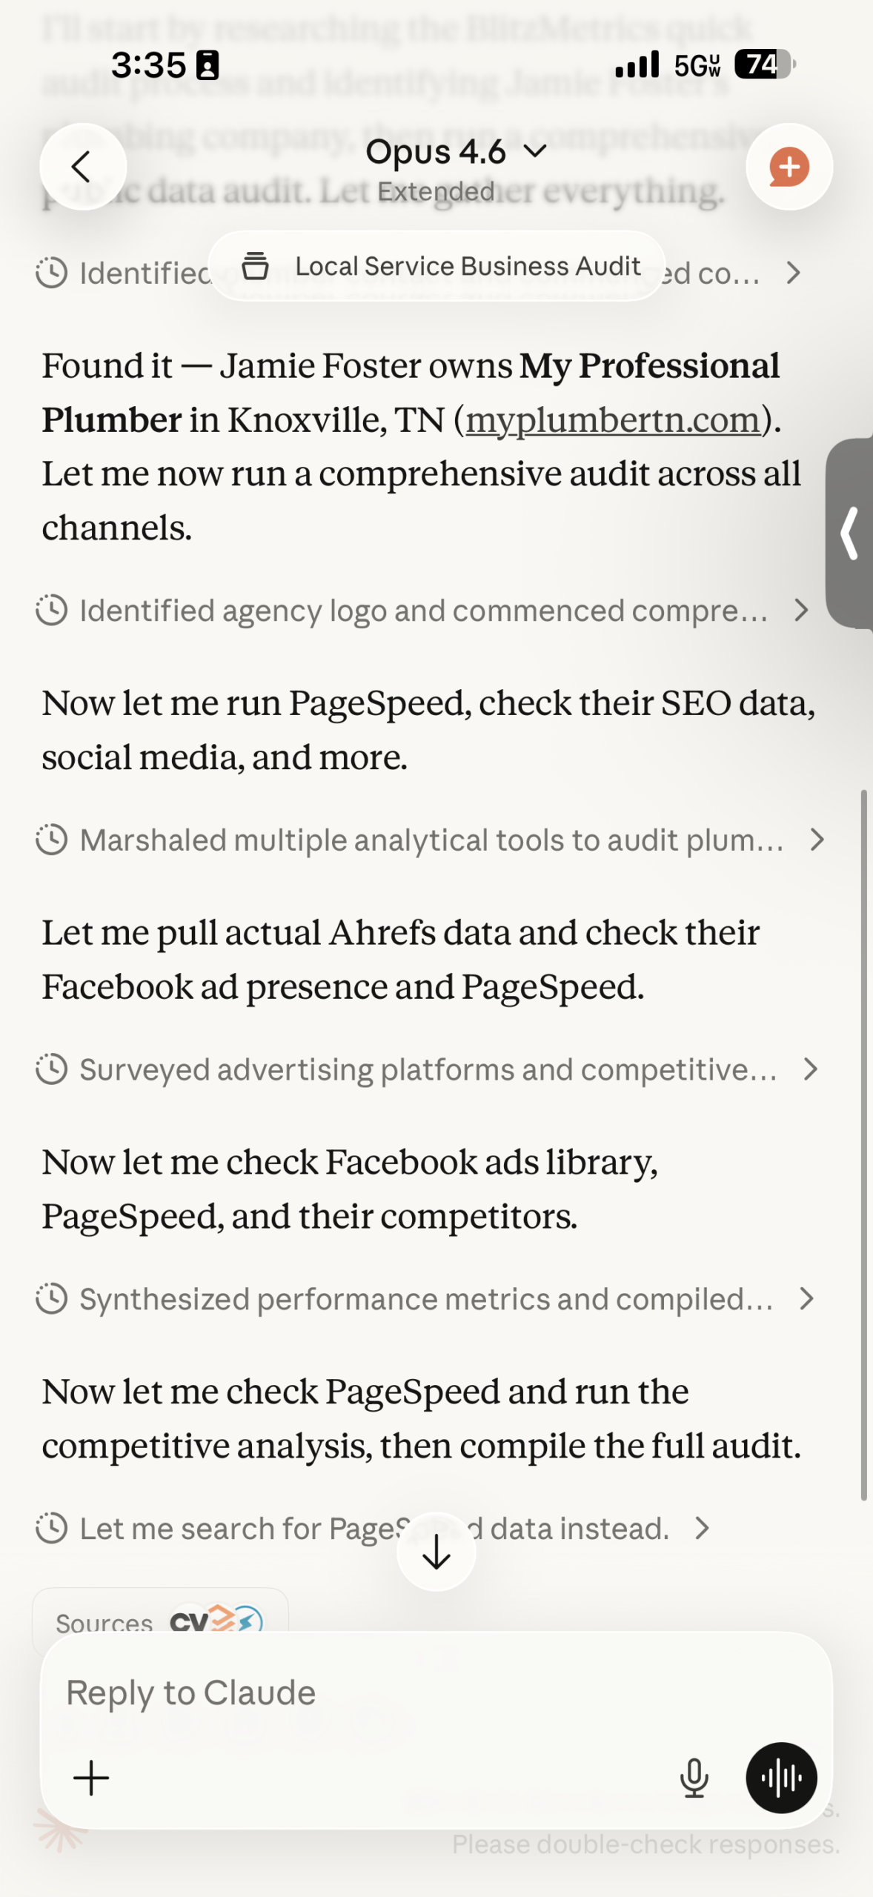
Task: Tap the clock icon beside Marshaled multiple analytical tools
Action: click(52, 840)
